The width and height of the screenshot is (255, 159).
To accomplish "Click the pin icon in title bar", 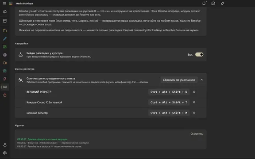I will (222, 4).
